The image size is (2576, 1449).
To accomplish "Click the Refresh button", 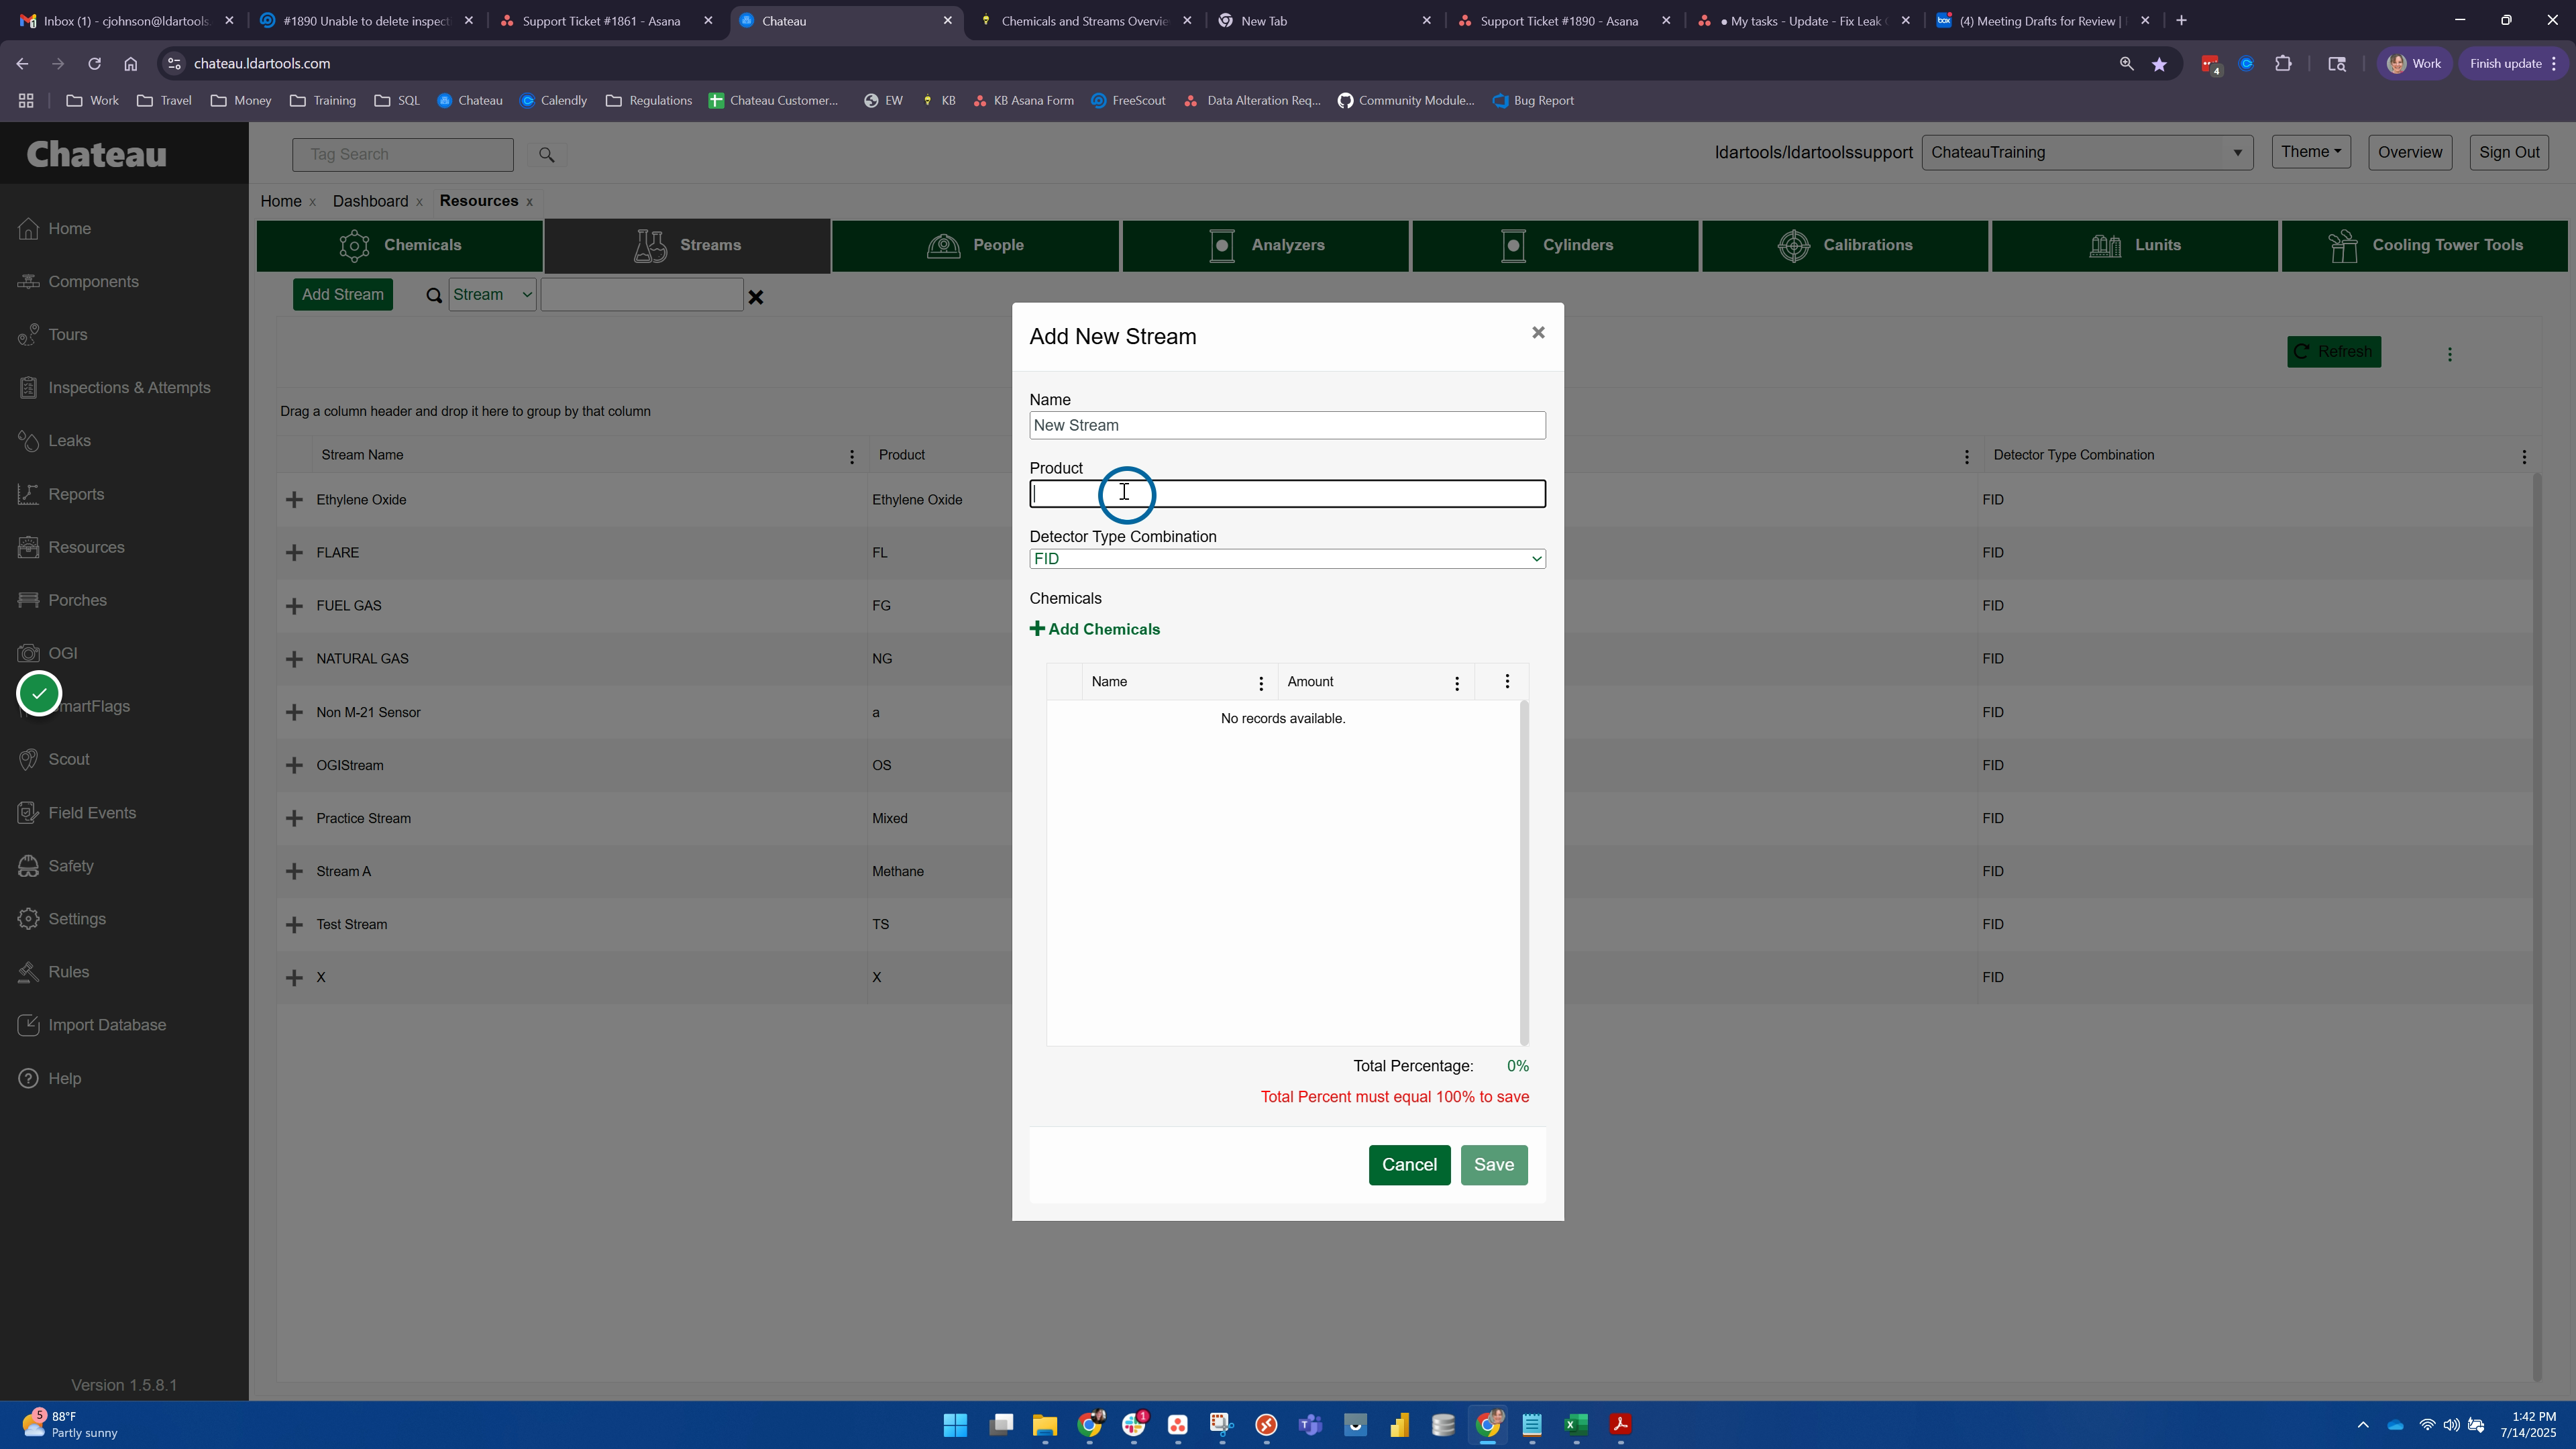I will tap(2334, 352).
